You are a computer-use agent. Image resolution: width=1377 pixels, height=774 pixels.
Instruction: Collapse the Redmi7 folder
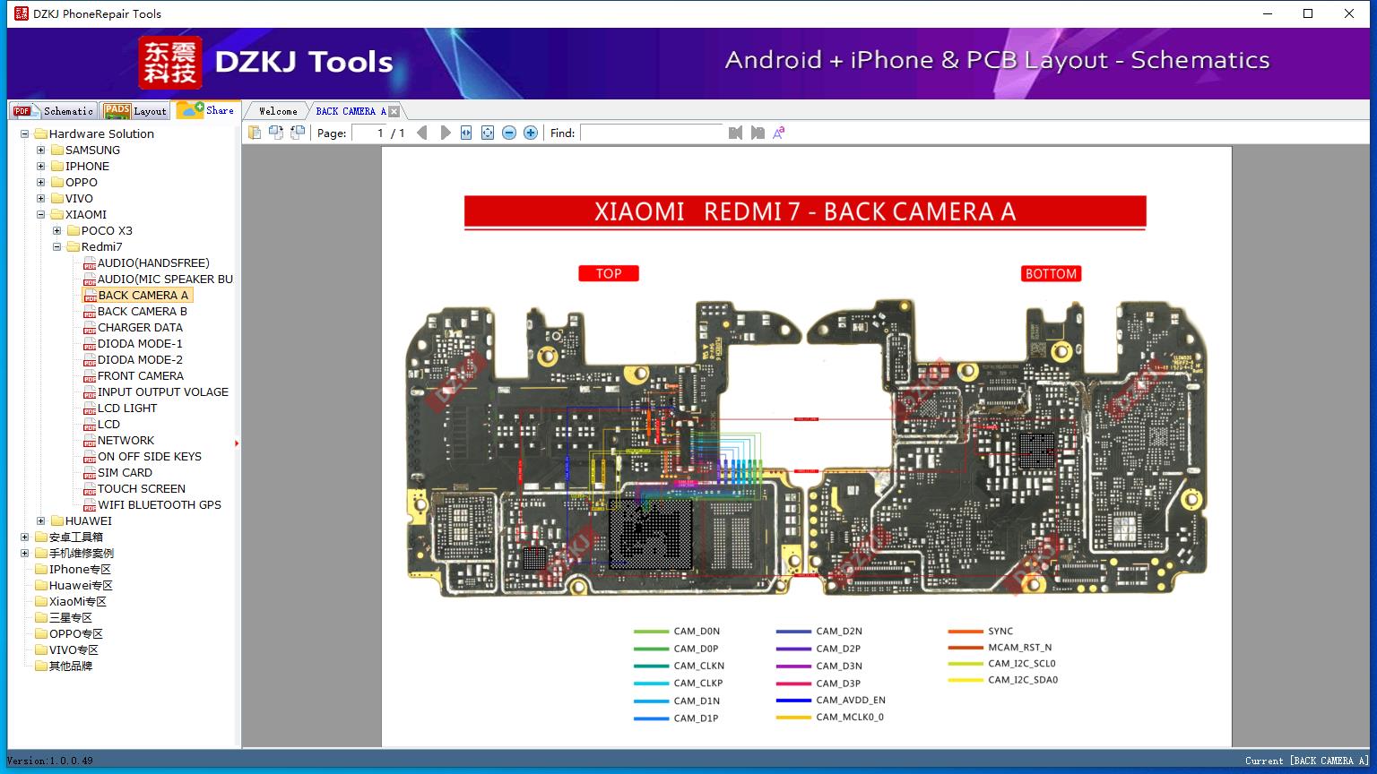point(57,247)
